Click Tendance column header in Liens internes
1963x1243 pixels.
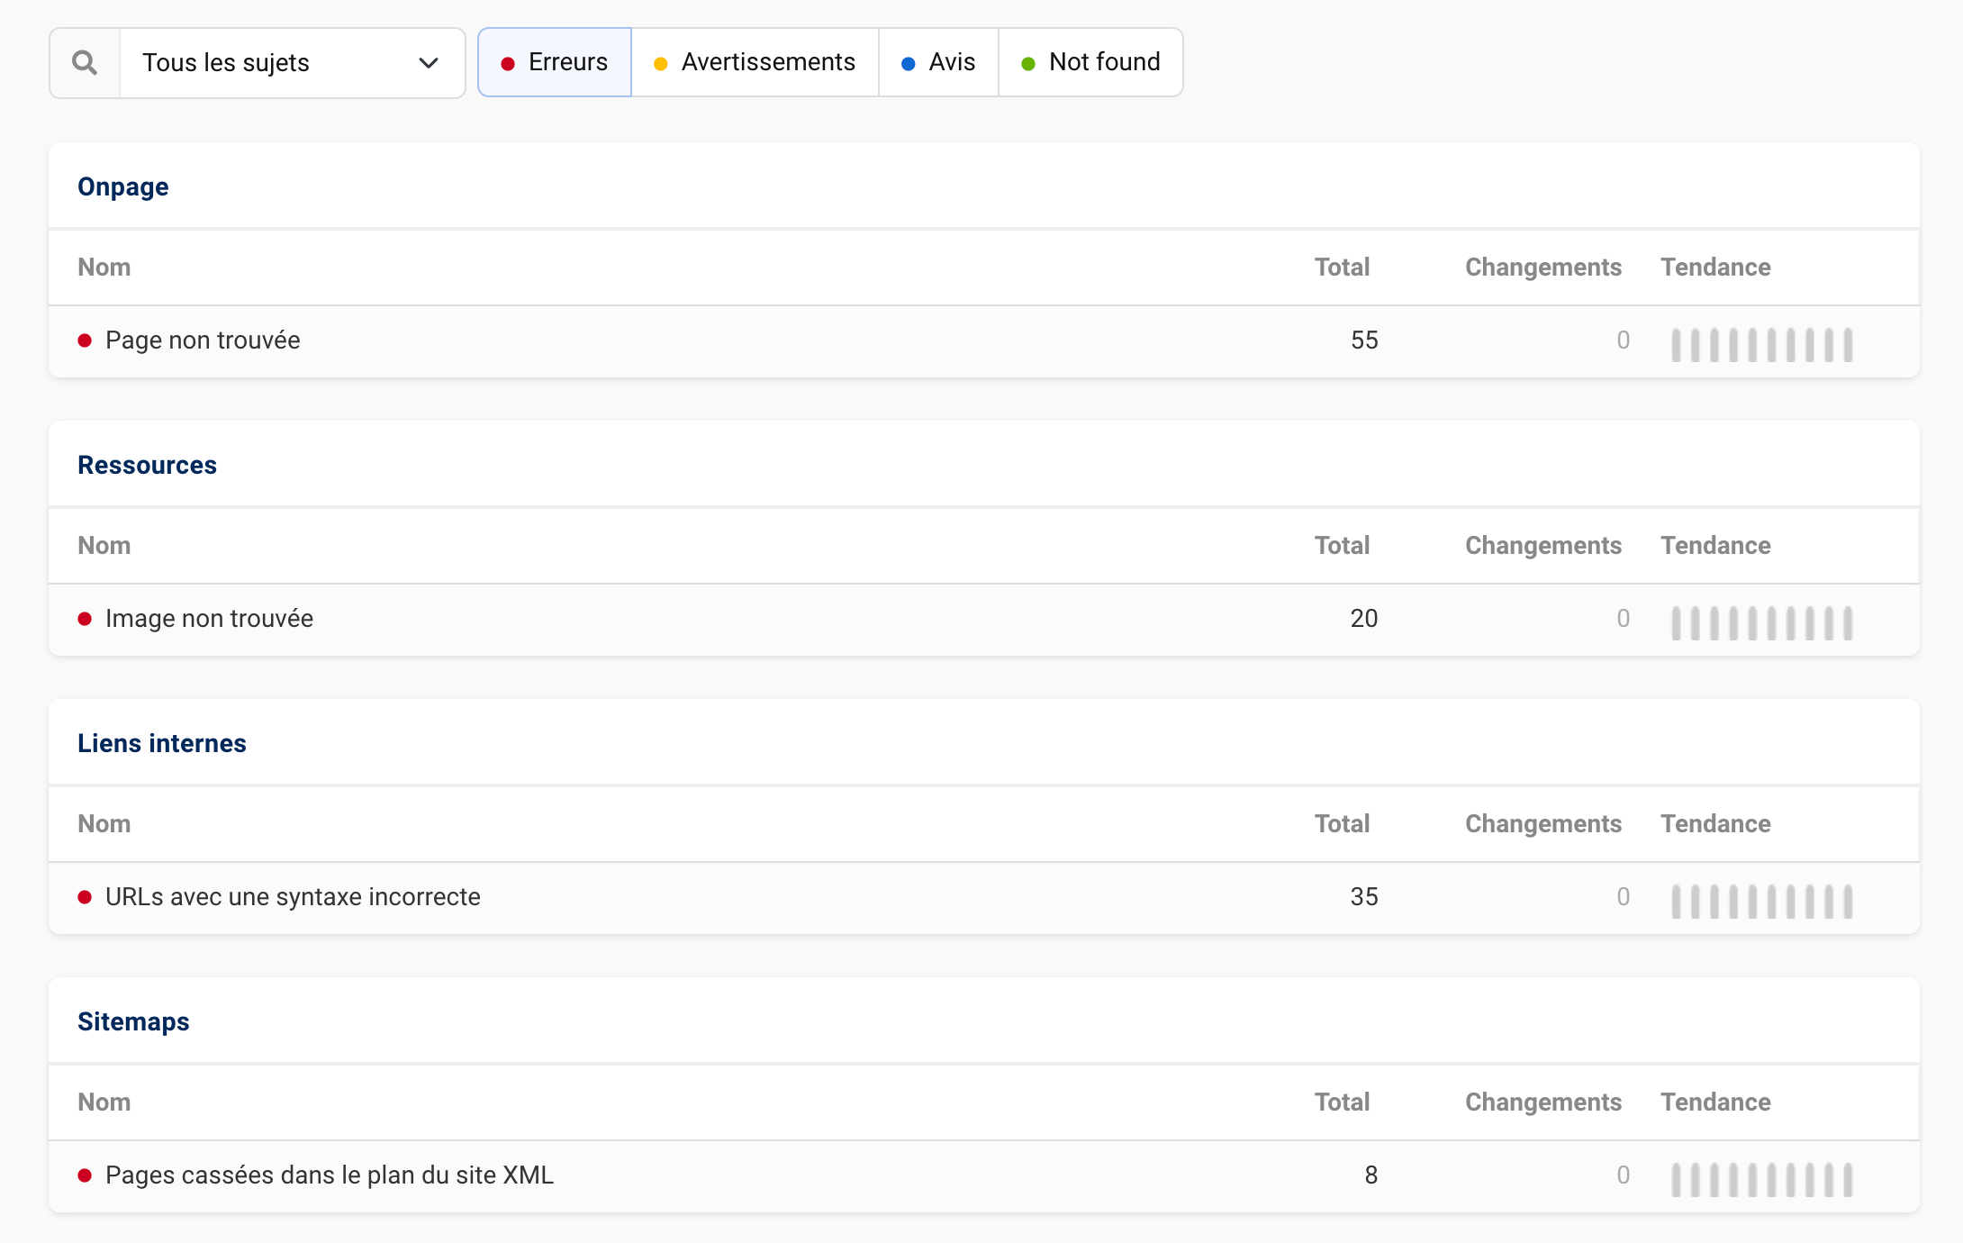1715,824
